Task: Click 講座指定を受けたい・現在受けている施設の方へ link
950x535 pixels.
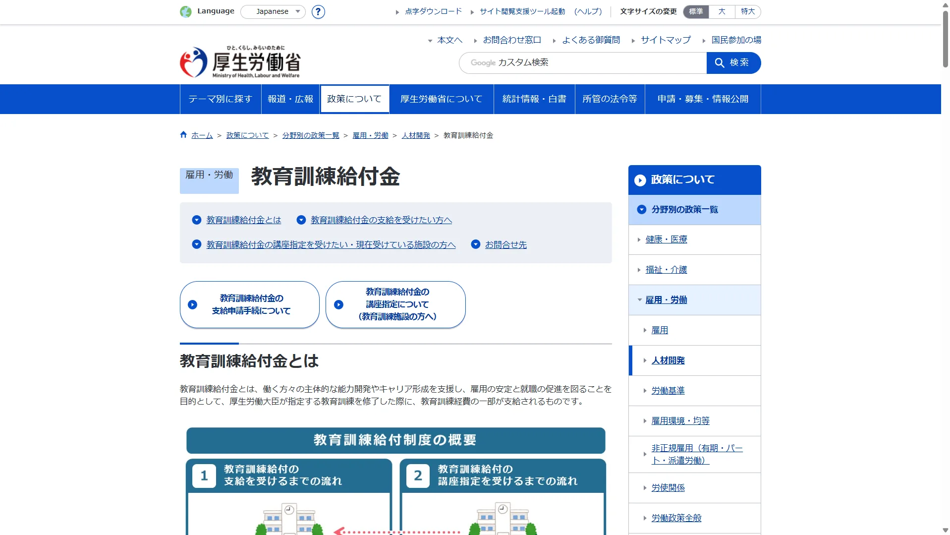Action: pos(331,244)
